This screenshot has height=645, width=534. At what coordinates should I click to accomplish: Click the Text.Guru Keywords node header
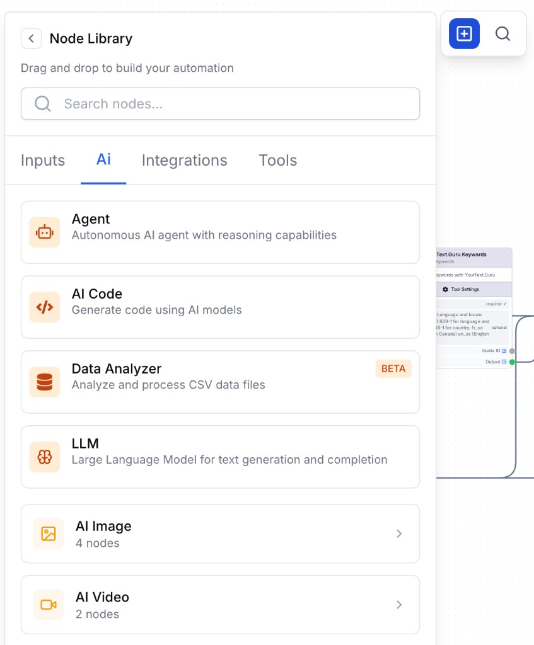(474, 258)
